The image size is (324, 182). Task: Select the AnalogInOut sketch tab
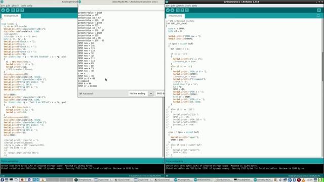11,16
